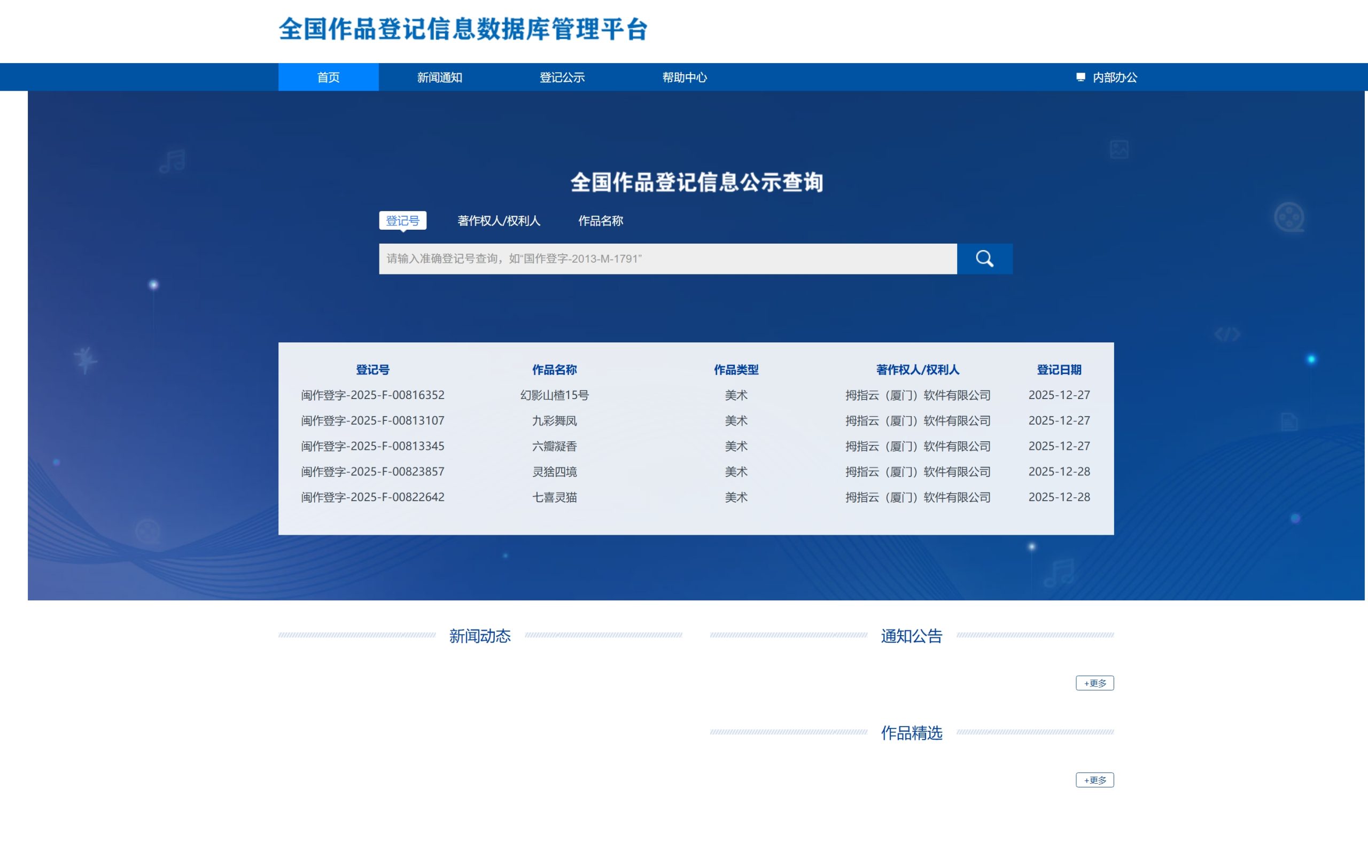
Task: Click the 登记日期 column header
Action: (x=1059, y=369)
